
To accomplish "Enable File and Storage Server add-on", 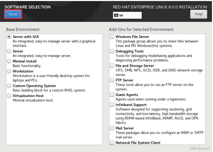I will (112, 66).
